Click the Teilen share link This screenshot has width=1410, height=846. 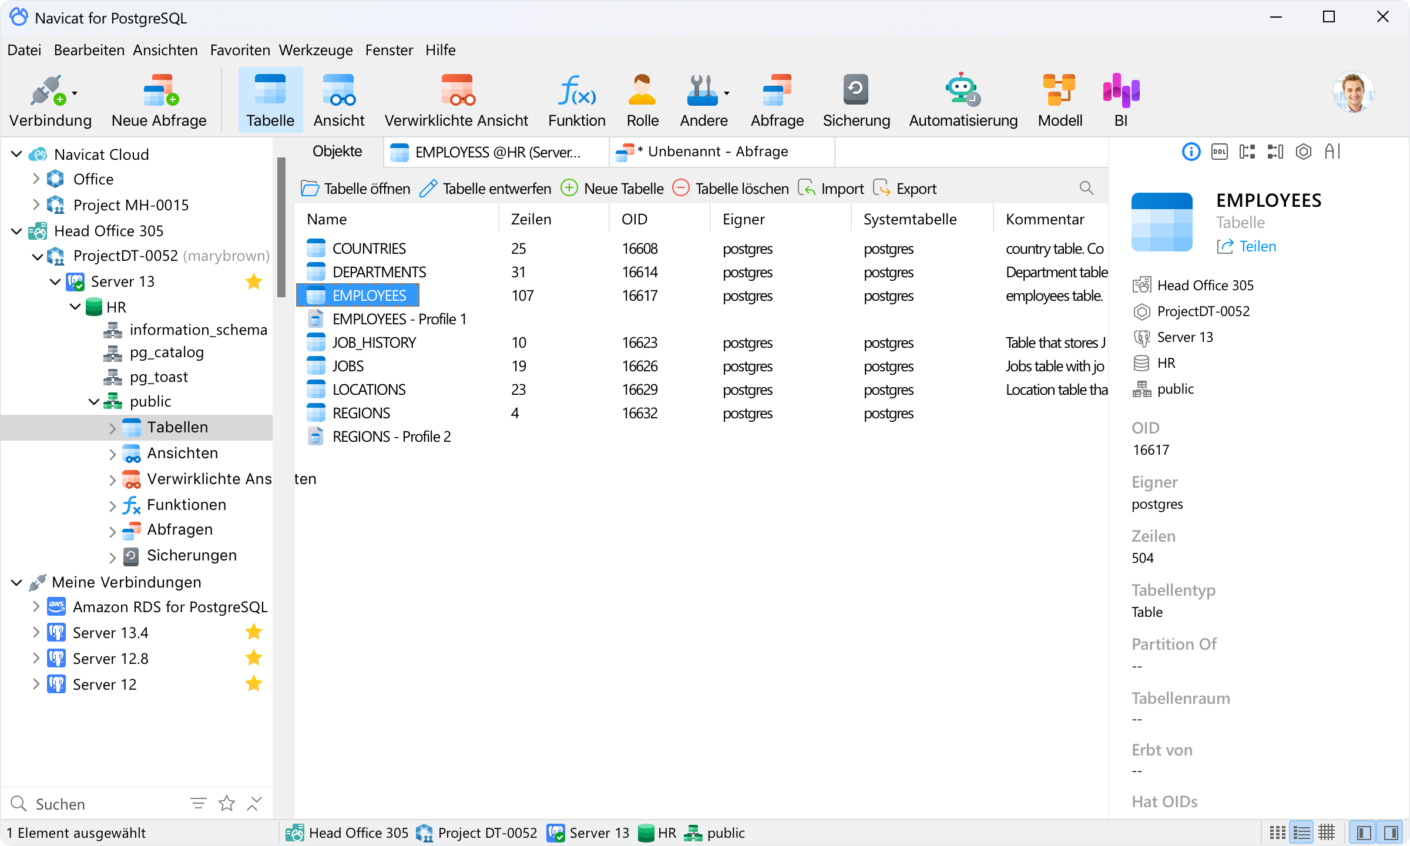point(1246,246)
